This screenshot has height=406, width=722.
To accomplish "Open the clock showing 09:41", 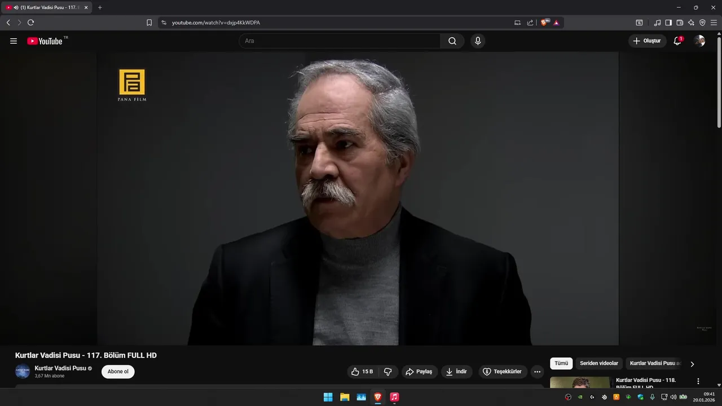I will pos(705,397).
